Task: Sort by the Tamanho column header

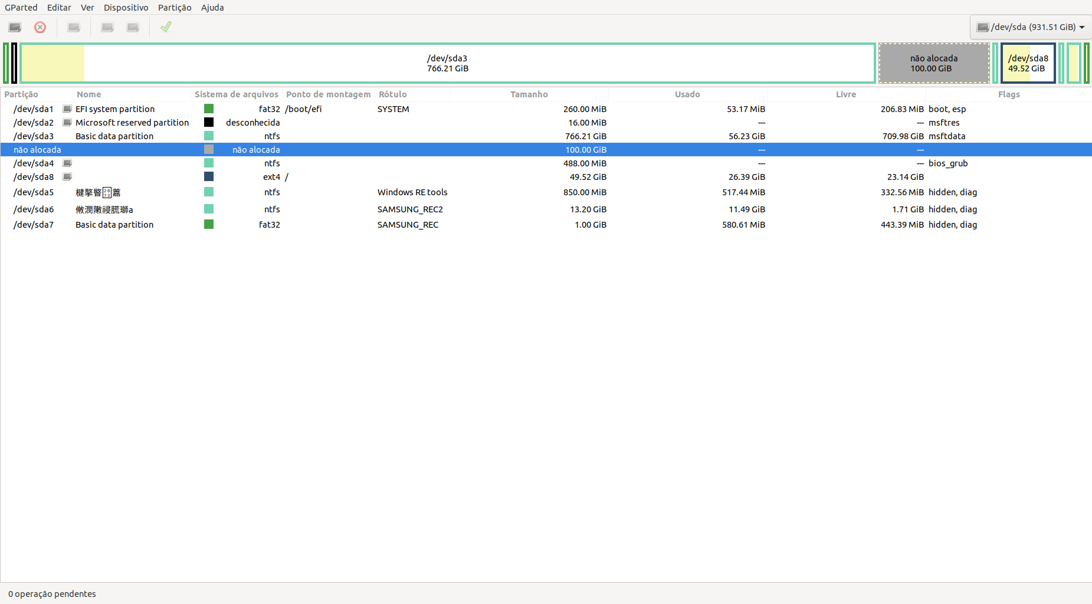Action: [529, 94]
